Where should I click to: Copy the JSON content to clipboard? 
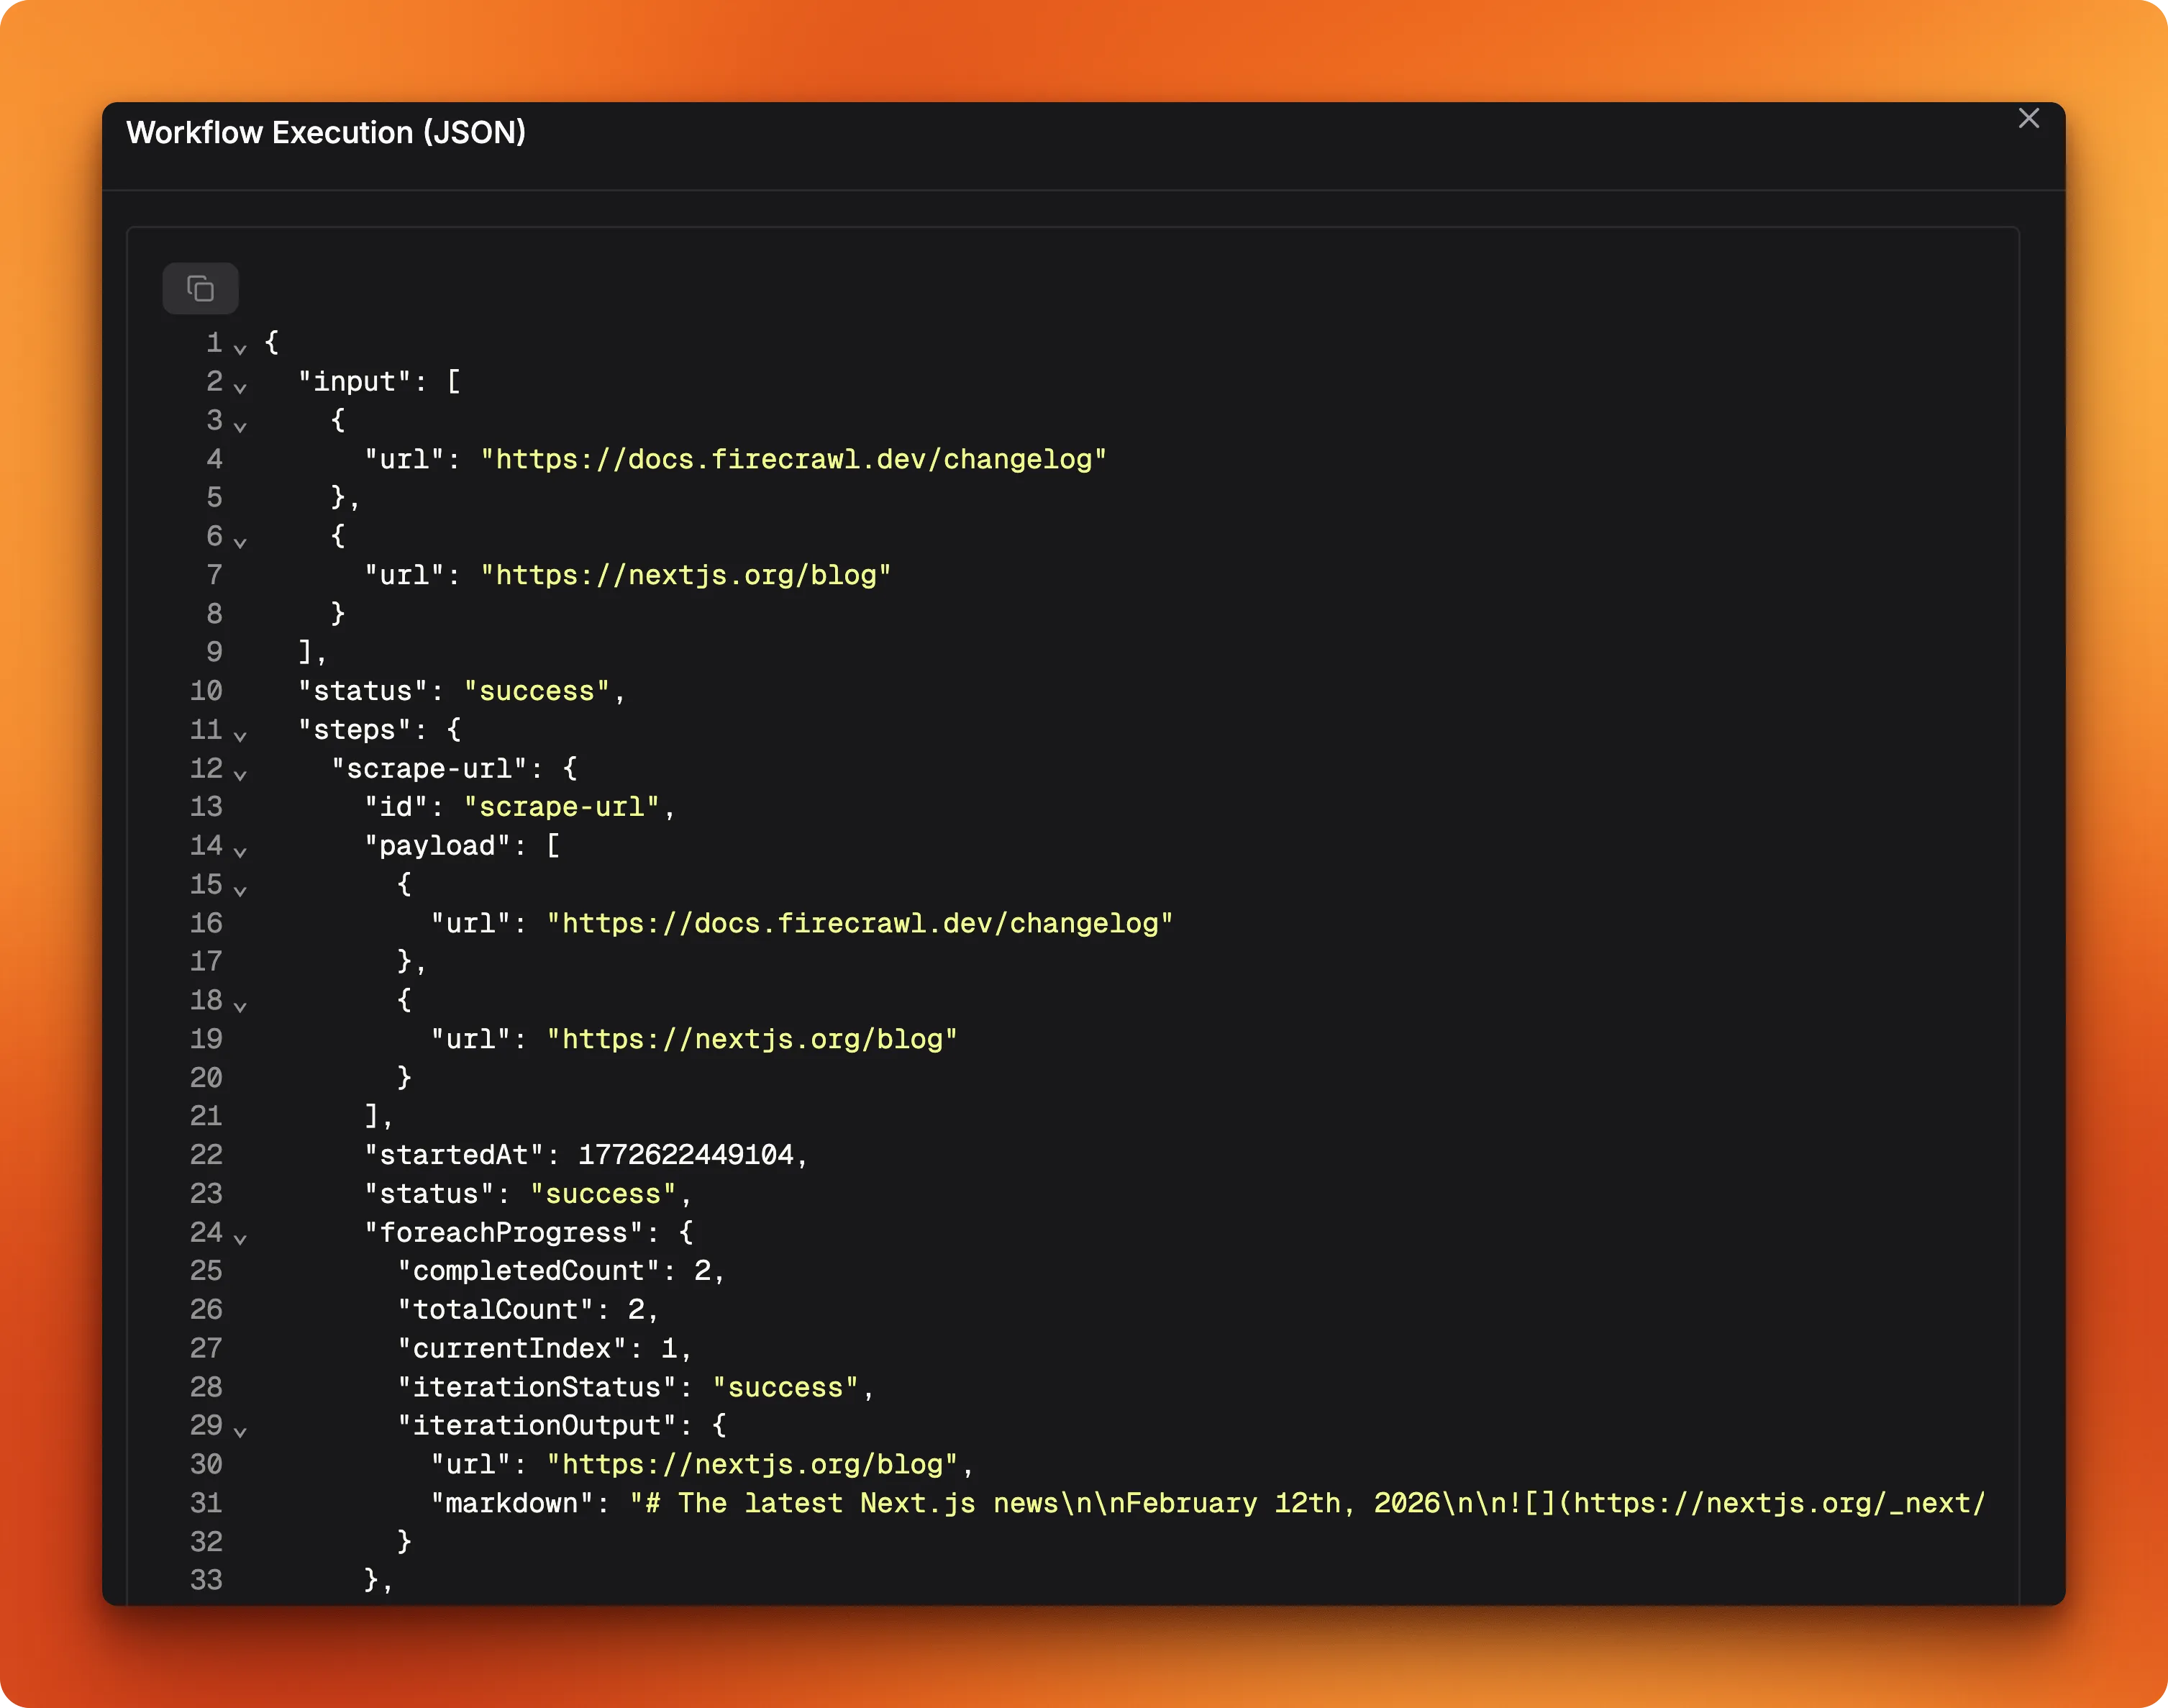tap(201, 288)
